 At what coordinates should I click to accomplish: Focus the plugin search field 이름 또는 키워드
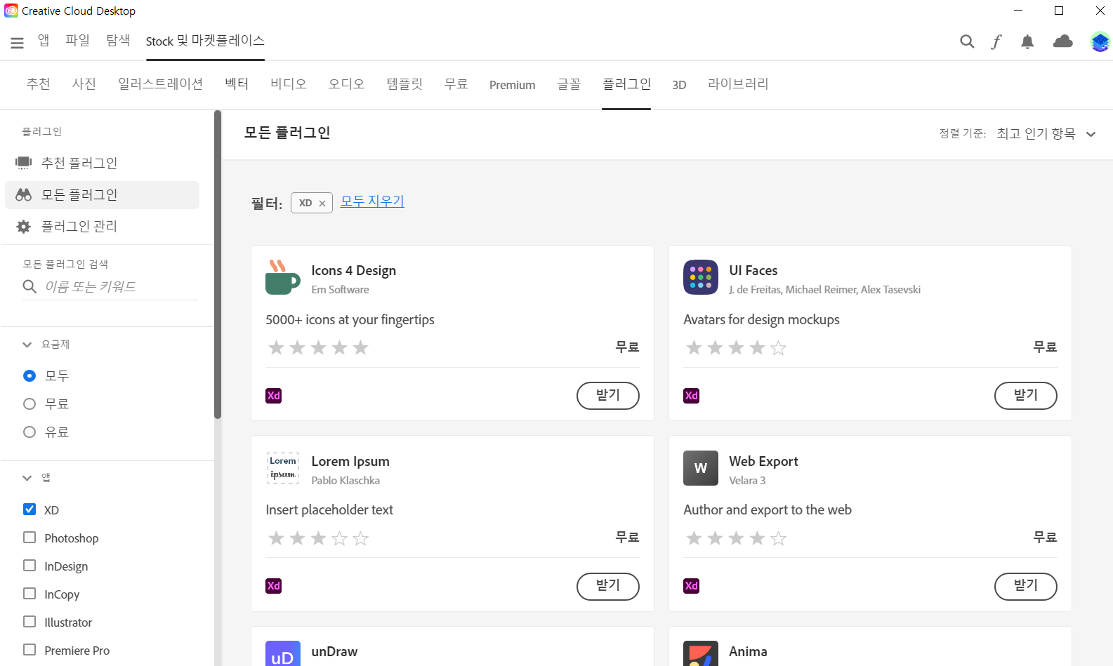[x=110, y=287]
